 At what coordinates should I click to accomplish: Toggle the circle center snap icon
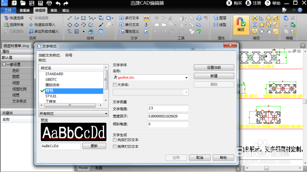(269, 18)
